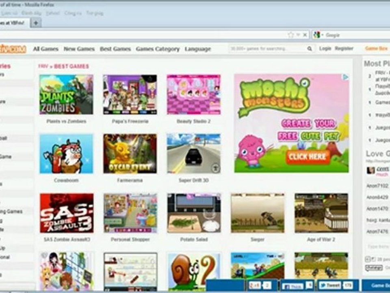
Task: Open a new browser tab with plus button
Action: (36, 23)
